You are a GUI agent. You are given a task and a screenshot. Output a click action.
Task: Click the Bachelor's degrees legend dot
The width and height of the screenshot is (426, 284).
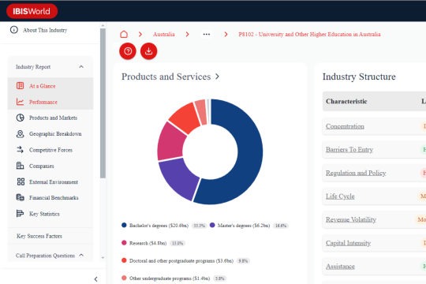[x=124, y=225]
